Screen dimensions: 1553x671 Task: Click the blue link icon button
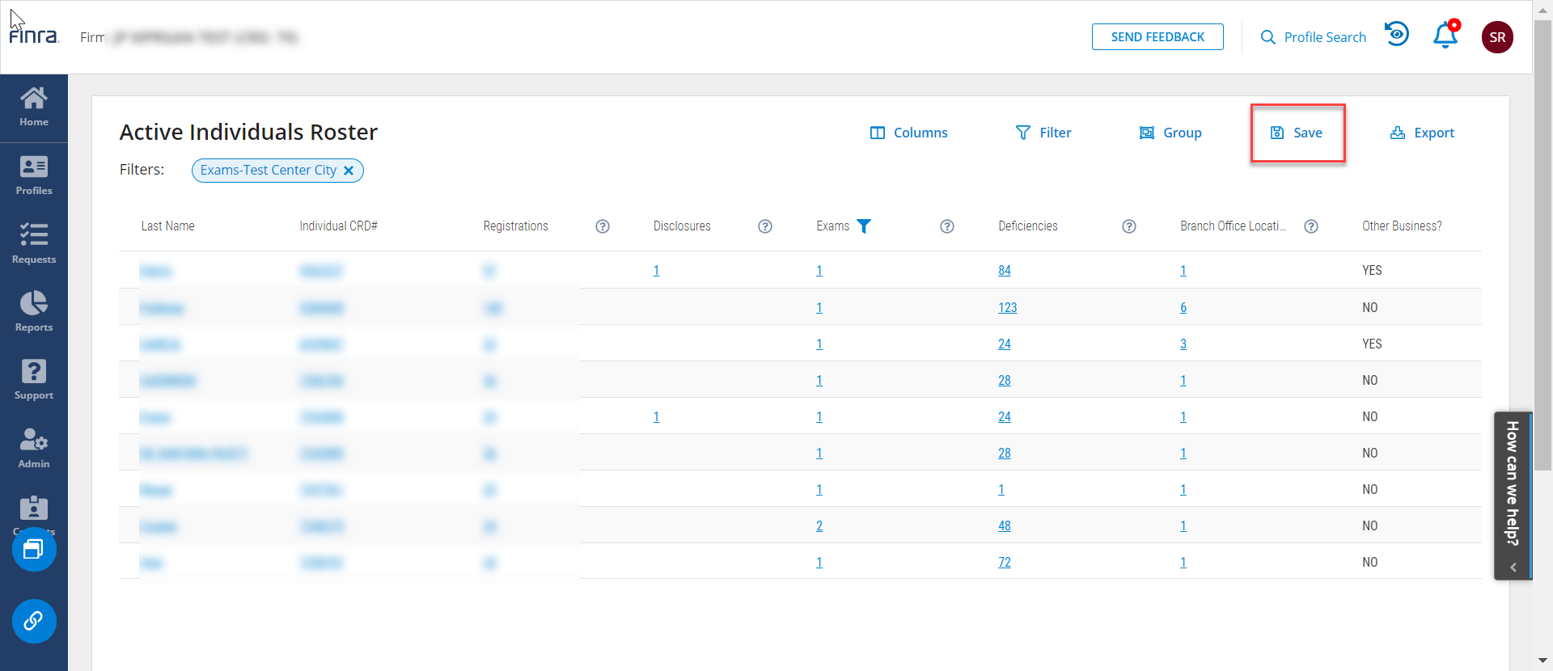(x=34, y=621)
